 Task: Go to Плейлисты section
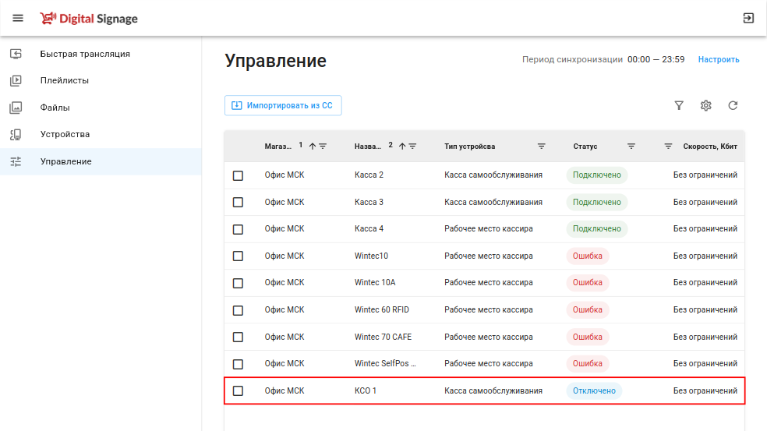64,80
